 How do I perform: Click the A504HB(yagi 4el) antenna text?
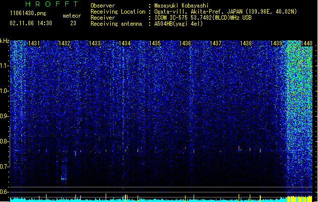(178, 24)
